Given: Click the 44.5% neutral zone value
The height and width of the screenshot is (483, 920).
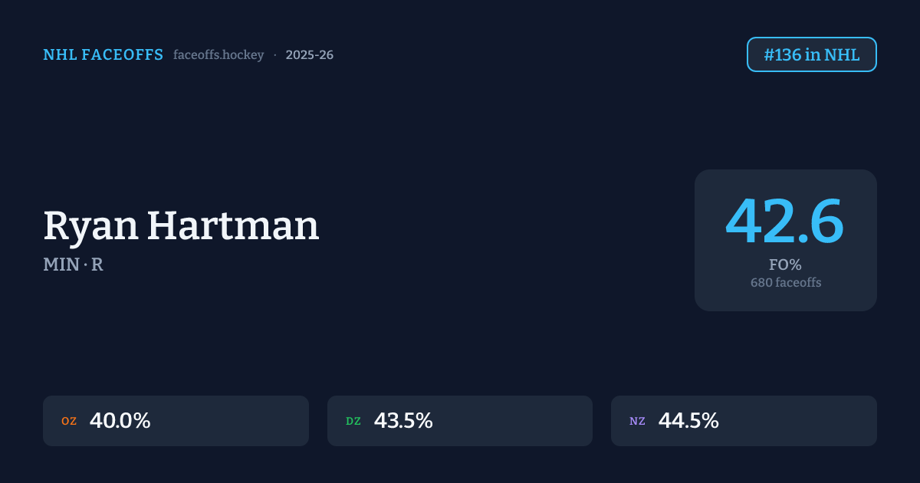Looking at the screenshot, I should coord(688,421).
